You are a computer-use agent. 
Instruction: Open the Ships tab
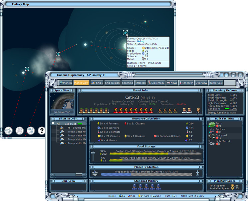(97, 83)
